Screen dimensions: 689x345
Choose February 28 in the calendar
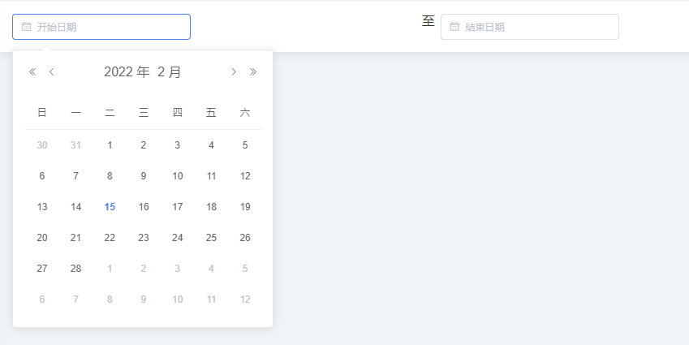(76, 269)
